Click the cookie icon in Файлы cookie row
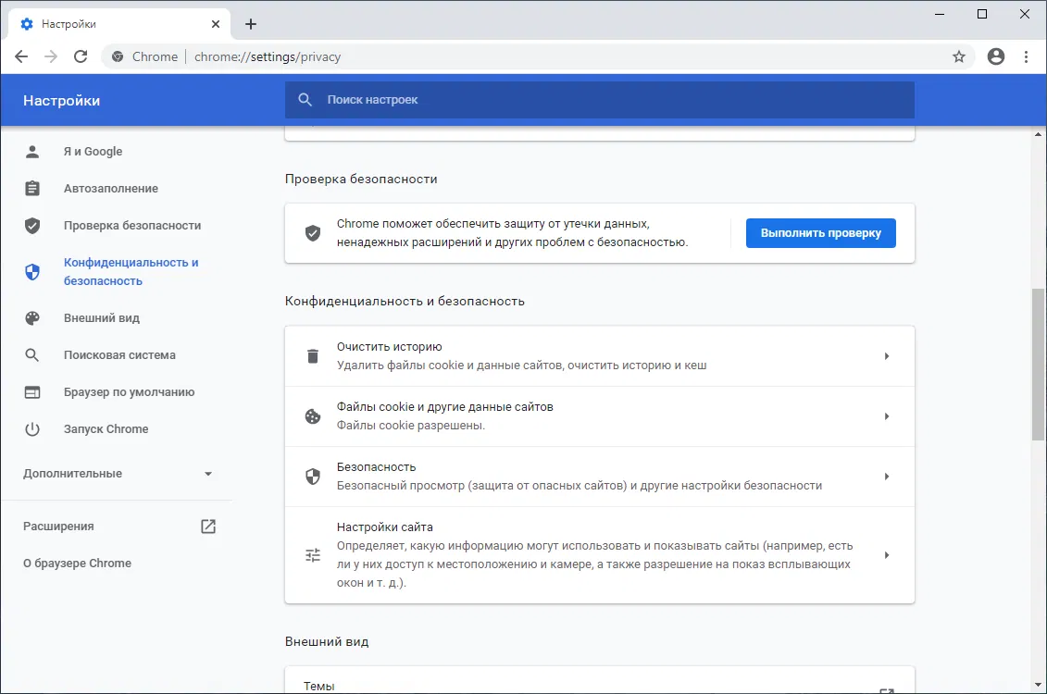Screen dimensions: 1047x694 (313, 416)
